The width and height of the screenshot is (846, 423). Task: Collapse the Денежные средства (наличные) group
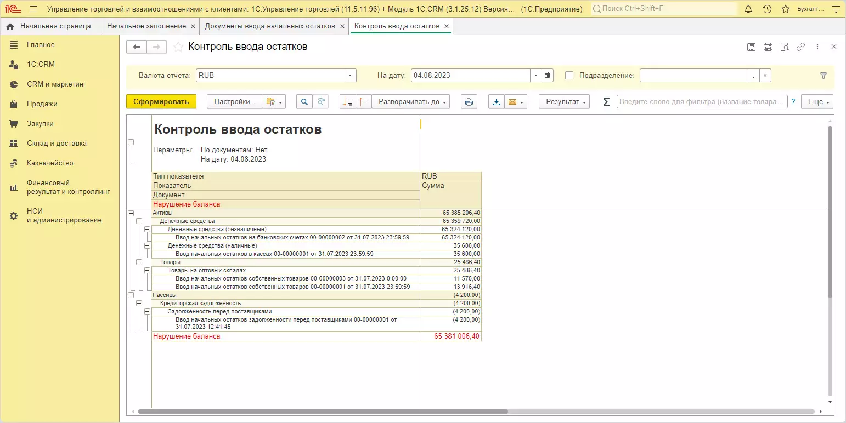pos(147,246)
